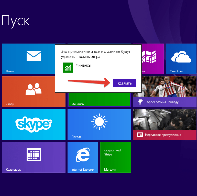The image size is (197, 196).
Task: Launch the Skype tile
Action: click(34, 125)
